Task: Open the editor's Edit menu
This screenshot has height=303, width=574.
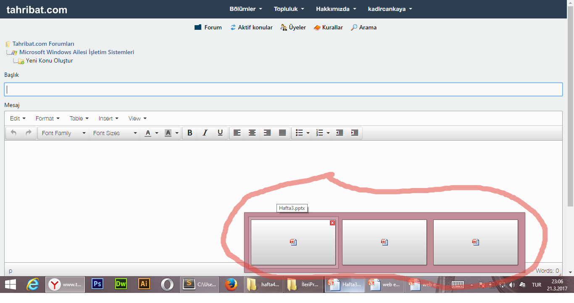Action: click(18, 118)
